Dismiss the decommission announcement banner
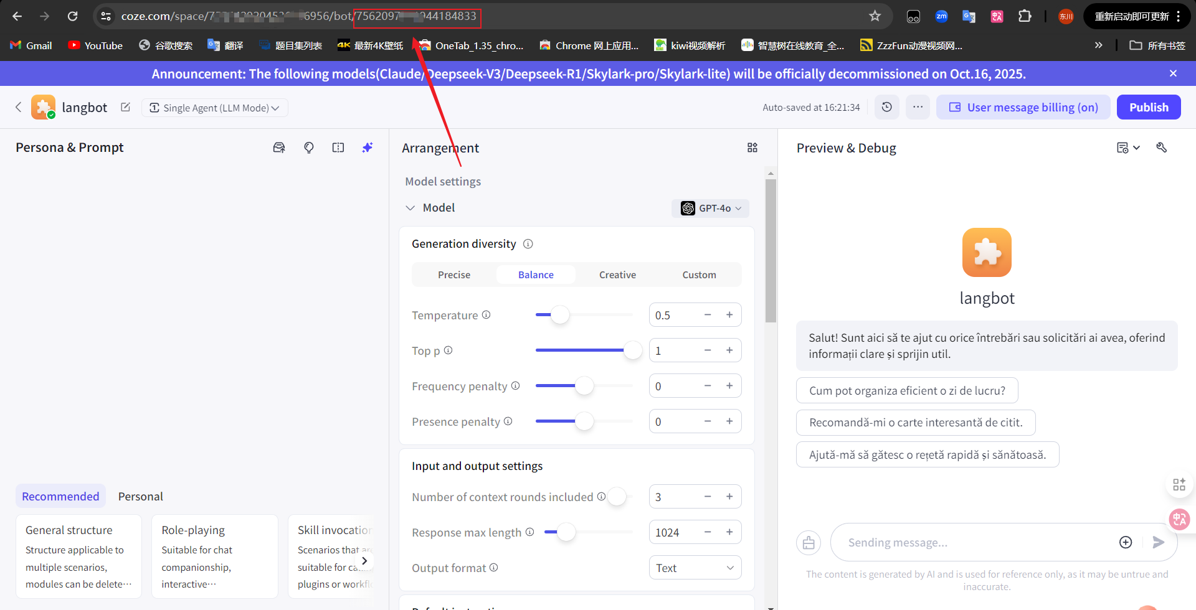The width and height of the screenshot is (1196, 610). 1174,73
